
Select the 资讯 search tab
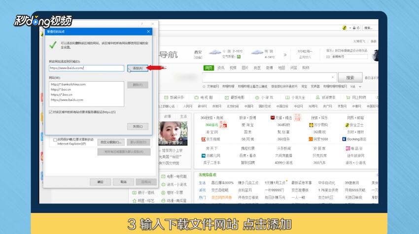221,68
